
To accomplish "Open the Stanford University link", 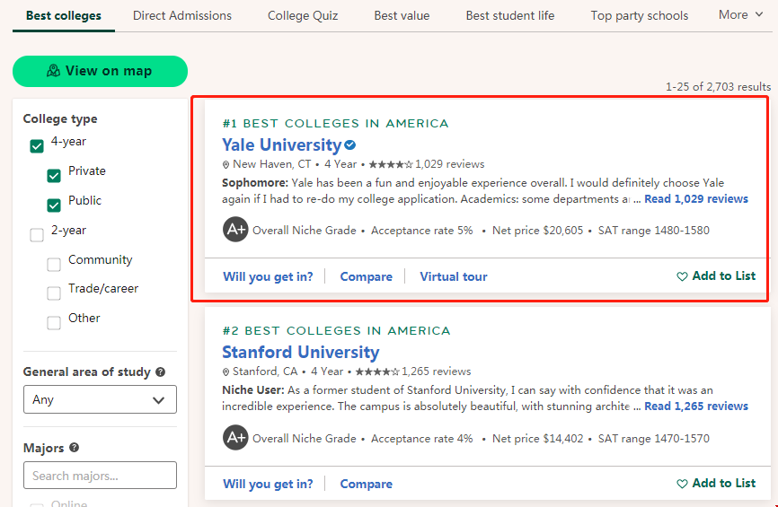I will point(300,352).
